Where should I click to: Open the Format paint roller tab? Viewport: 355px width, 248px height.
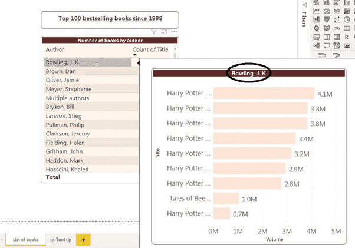[336, 55]
